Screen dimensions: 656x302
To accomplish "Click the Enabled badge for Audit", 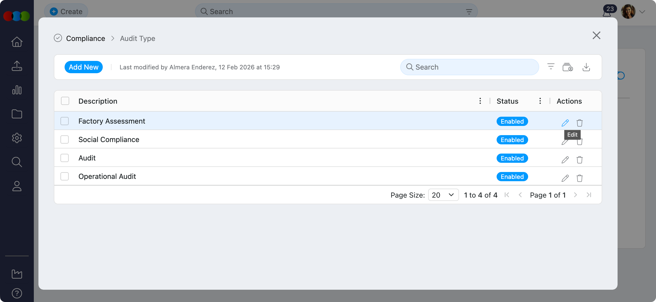I will pyautogui.click(x=512, y=158).
